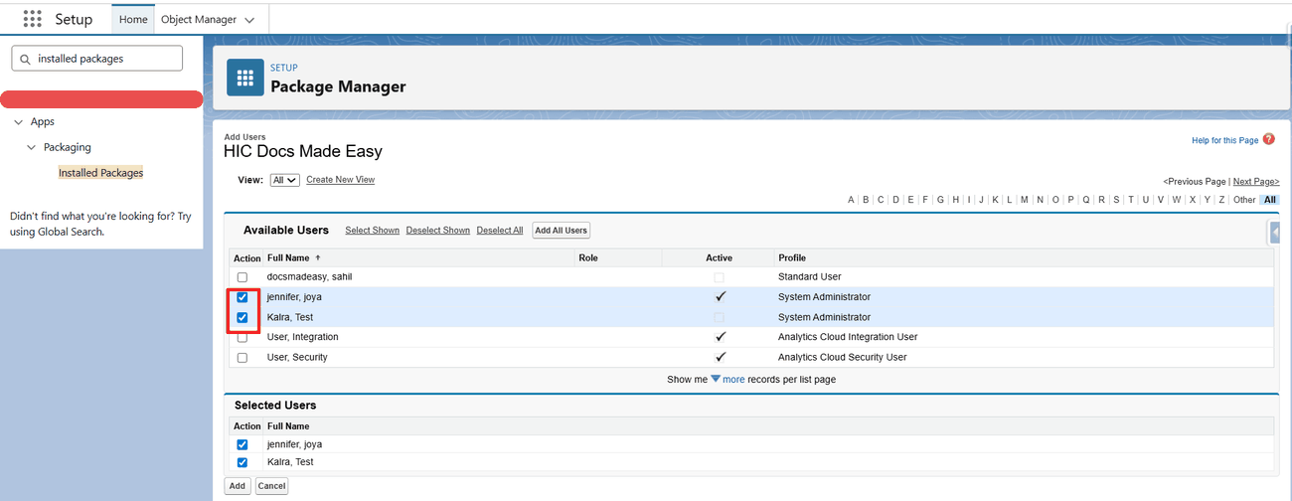Open the App Launcher dots icon

click(x=32, y=19)
